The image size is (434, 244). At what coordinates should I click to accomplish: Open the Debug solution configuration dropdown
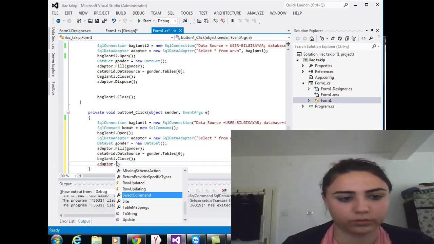(175, 21)
